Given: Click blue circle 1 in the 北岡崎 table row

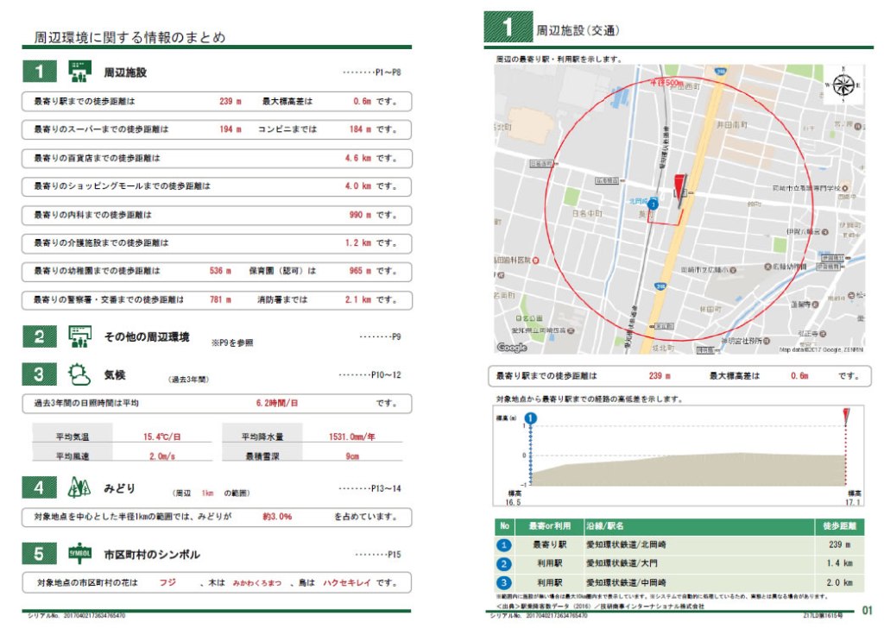Looking at the screenshot, I should tap(503, 544).
